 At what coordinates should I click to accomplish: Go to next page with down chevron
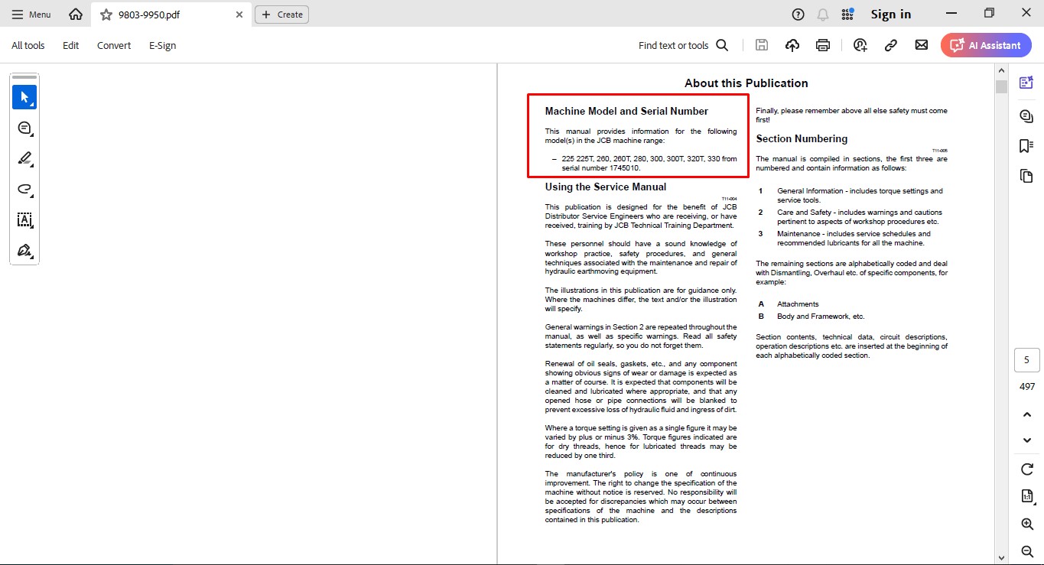pyautogui.click(x=1027, y=440)
